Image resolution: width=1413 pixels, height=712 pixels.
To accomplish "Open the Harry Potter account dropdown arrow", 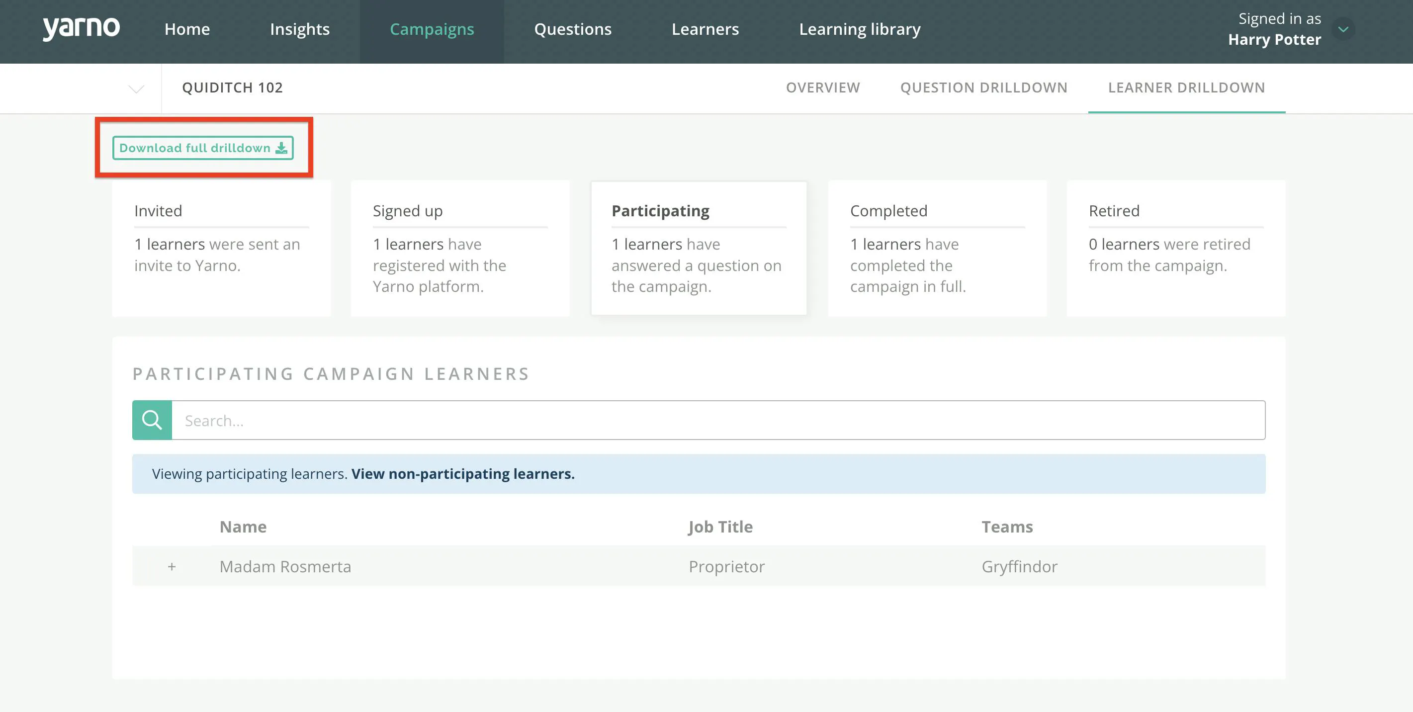I will [x=1343, y=30].
